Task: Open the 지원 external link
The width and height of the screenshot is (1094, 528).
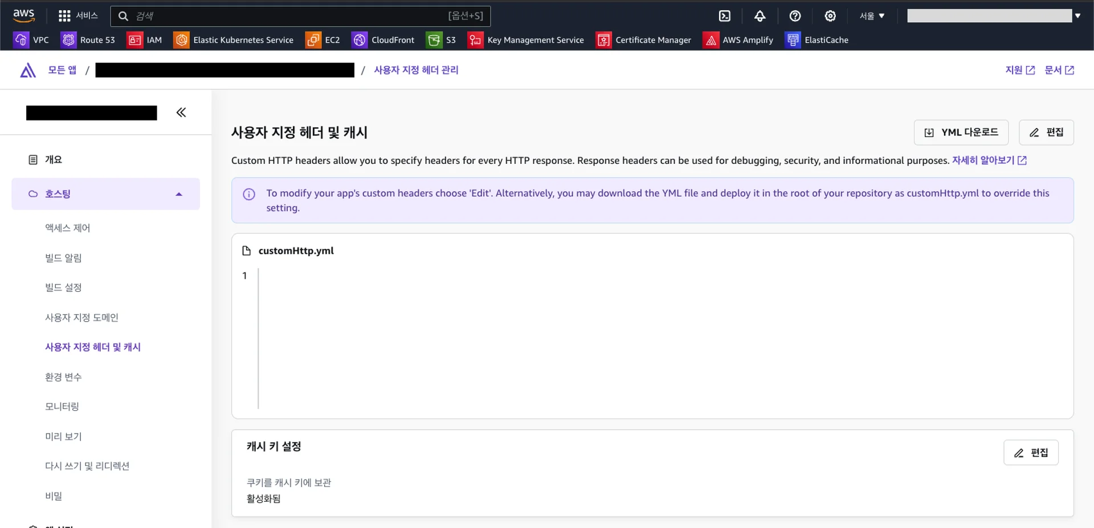Action: pyautogui.click(x=1020, y=70)
